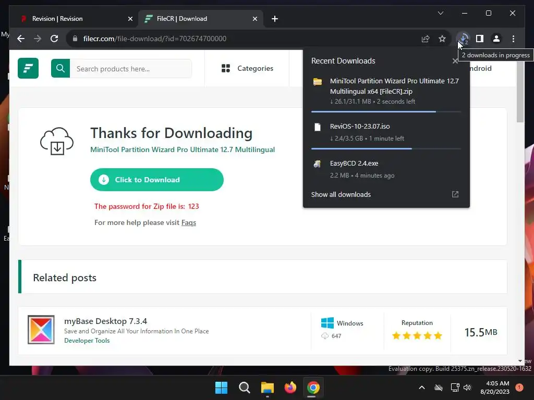
Task: Launch Firefox from the taskbar
Action: (x=290, y=387)
